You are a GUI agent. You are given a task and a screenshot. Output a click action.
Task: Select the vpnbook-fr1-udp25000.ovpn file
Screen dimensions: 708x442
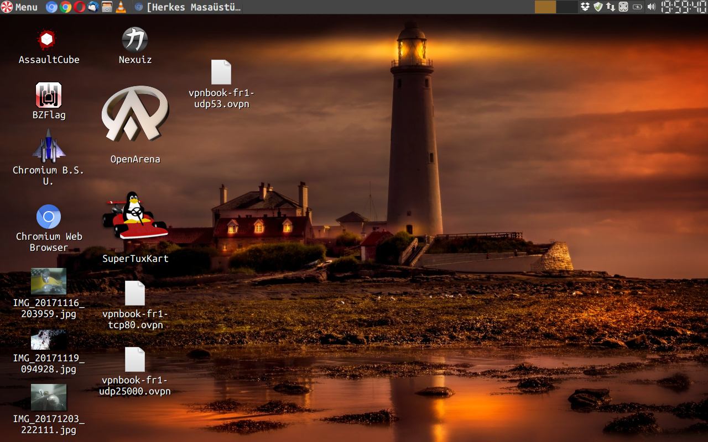tap(135, 360)
